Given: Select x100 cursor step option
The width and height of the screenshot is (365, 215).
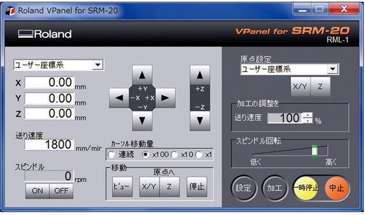Looking at the screenshot, I should [146, 155].
